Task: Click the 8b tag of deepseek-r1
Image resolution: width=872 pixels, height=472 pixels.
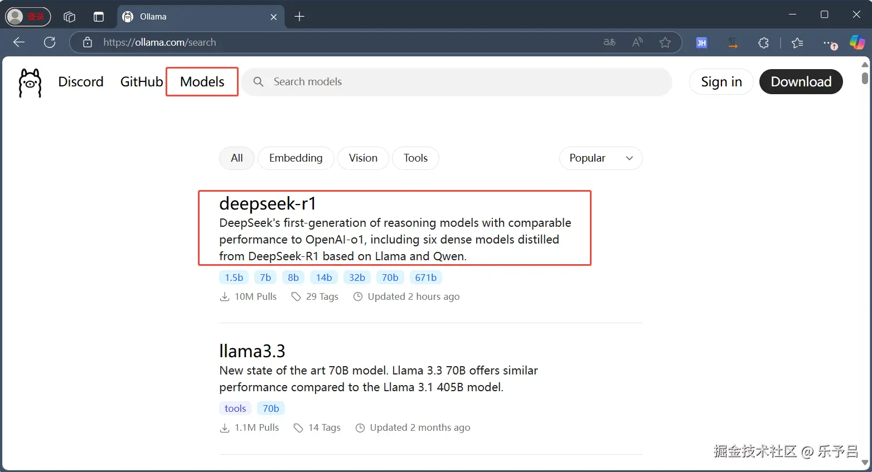Action: coord(293,278)
